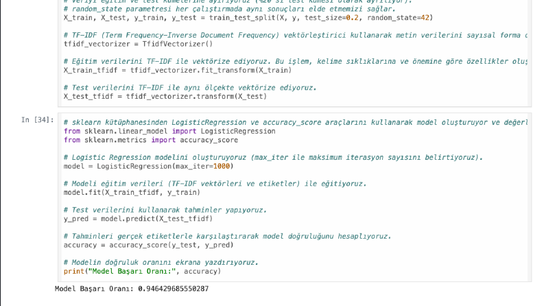Select the In [34] cell prompt

pos(38,120)
